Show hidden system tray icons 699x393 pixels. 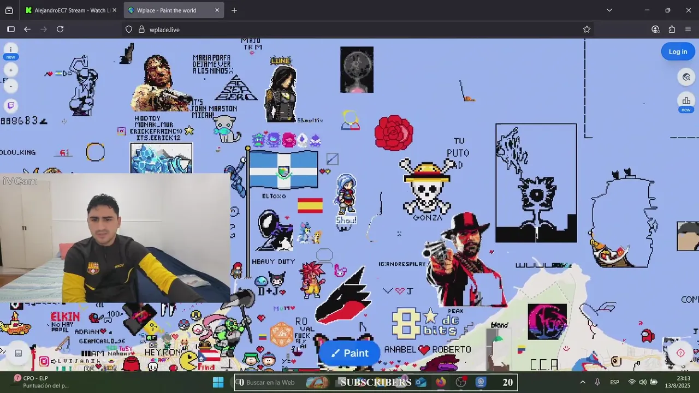[583, 382]
